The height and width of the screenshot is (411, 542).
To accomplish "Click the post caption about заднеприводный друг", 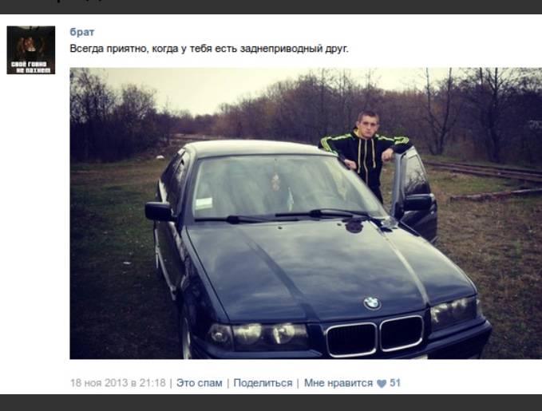I will coord(209,49).
